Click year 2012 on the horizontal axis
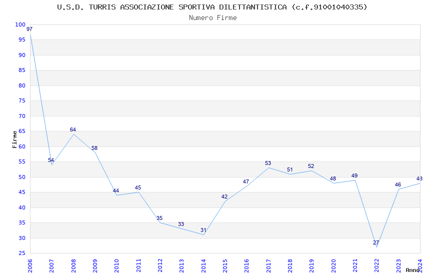Viewport: 425px width, 275px height. [160, 265]
